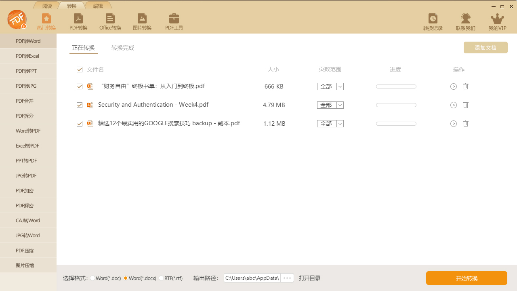Select PDF拆分 in sidebar
The width and height of the screenshot is (517, 291).
[28, 116]
